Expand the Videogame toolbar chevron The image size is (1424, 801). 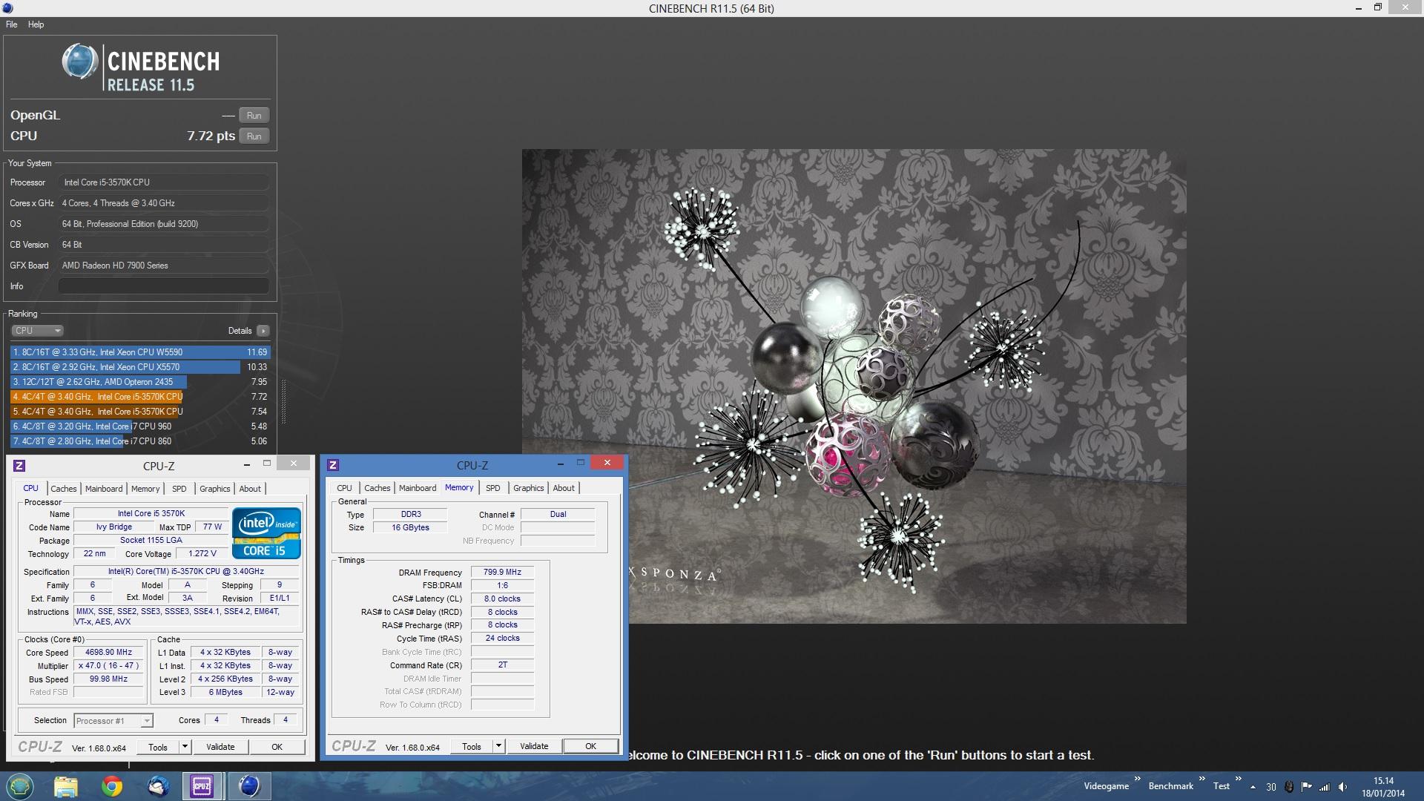coord(1138,779)
